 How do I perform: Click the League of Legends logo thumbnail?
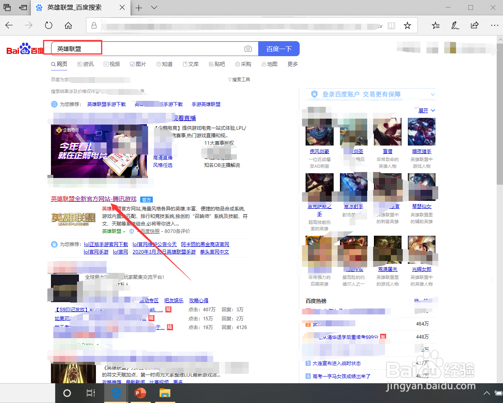(x=73, y=219)
